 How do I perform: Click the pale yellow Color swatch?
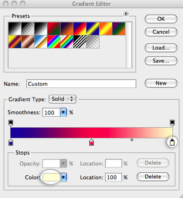tap(51, 177)
